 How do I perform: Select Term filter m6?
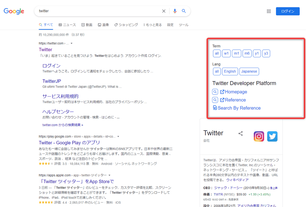click(247, 53)
